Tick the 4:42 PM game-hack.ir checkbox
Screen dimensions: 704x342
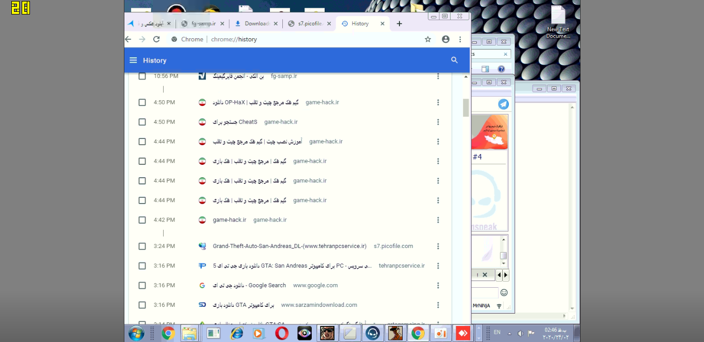coord(142,220)
